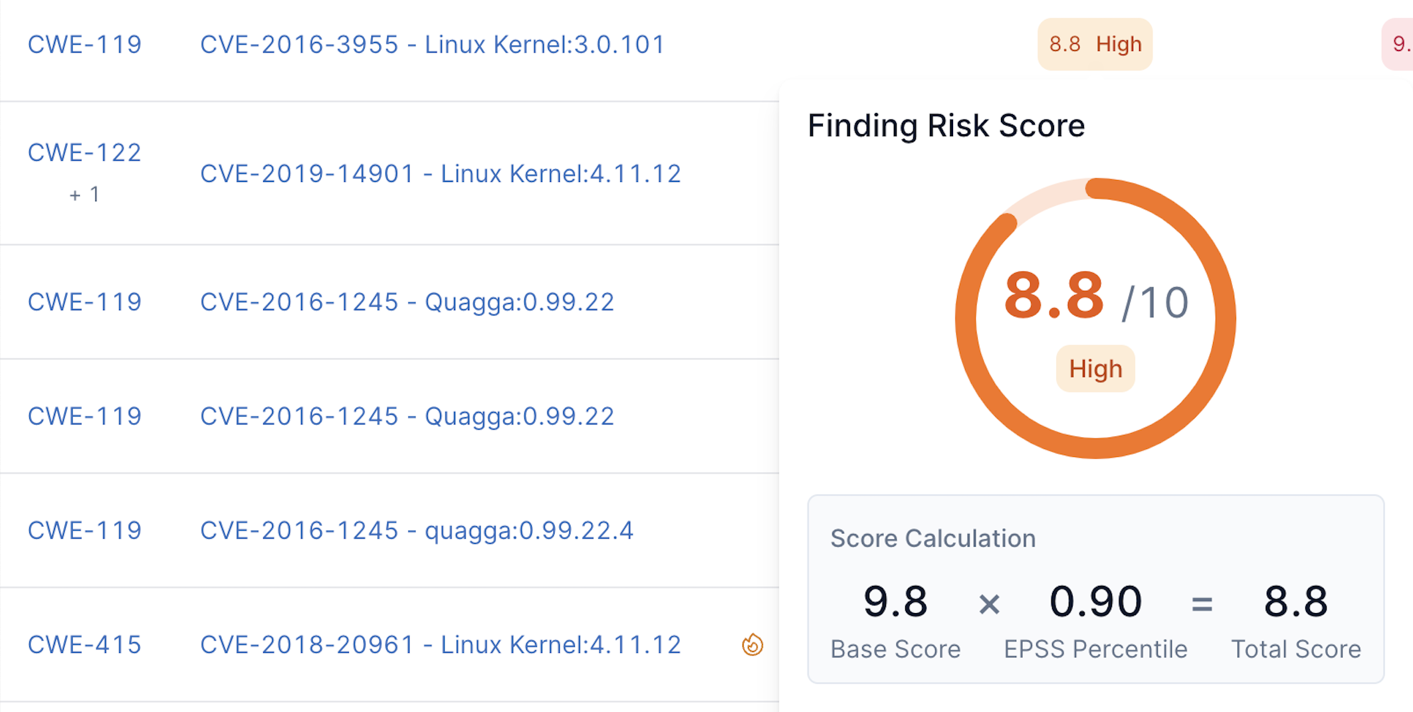Image resolution: width=1413 pixels, height=712 pixels.
Task: Select the 0.90 EPSS Percentile value
Action: [x=1095, y=602]
